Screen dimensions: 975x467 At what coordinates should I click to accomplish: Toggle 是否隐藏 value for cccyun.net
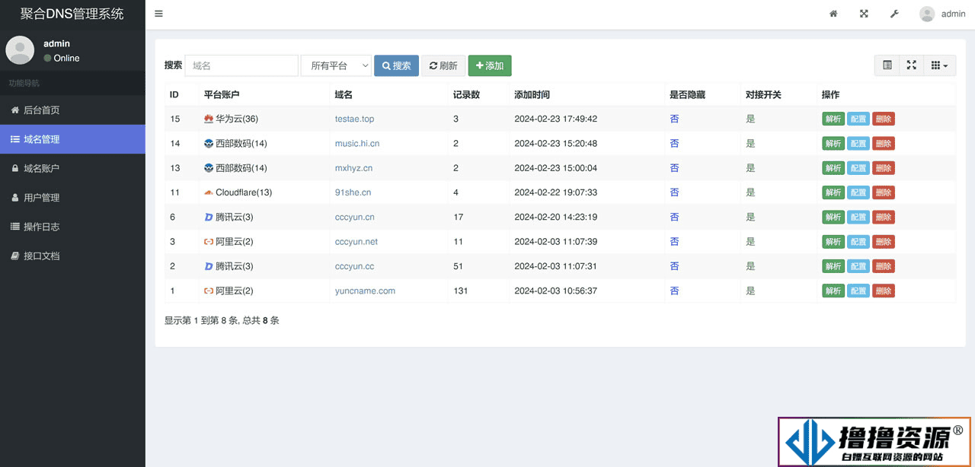[x=674, y=242]
